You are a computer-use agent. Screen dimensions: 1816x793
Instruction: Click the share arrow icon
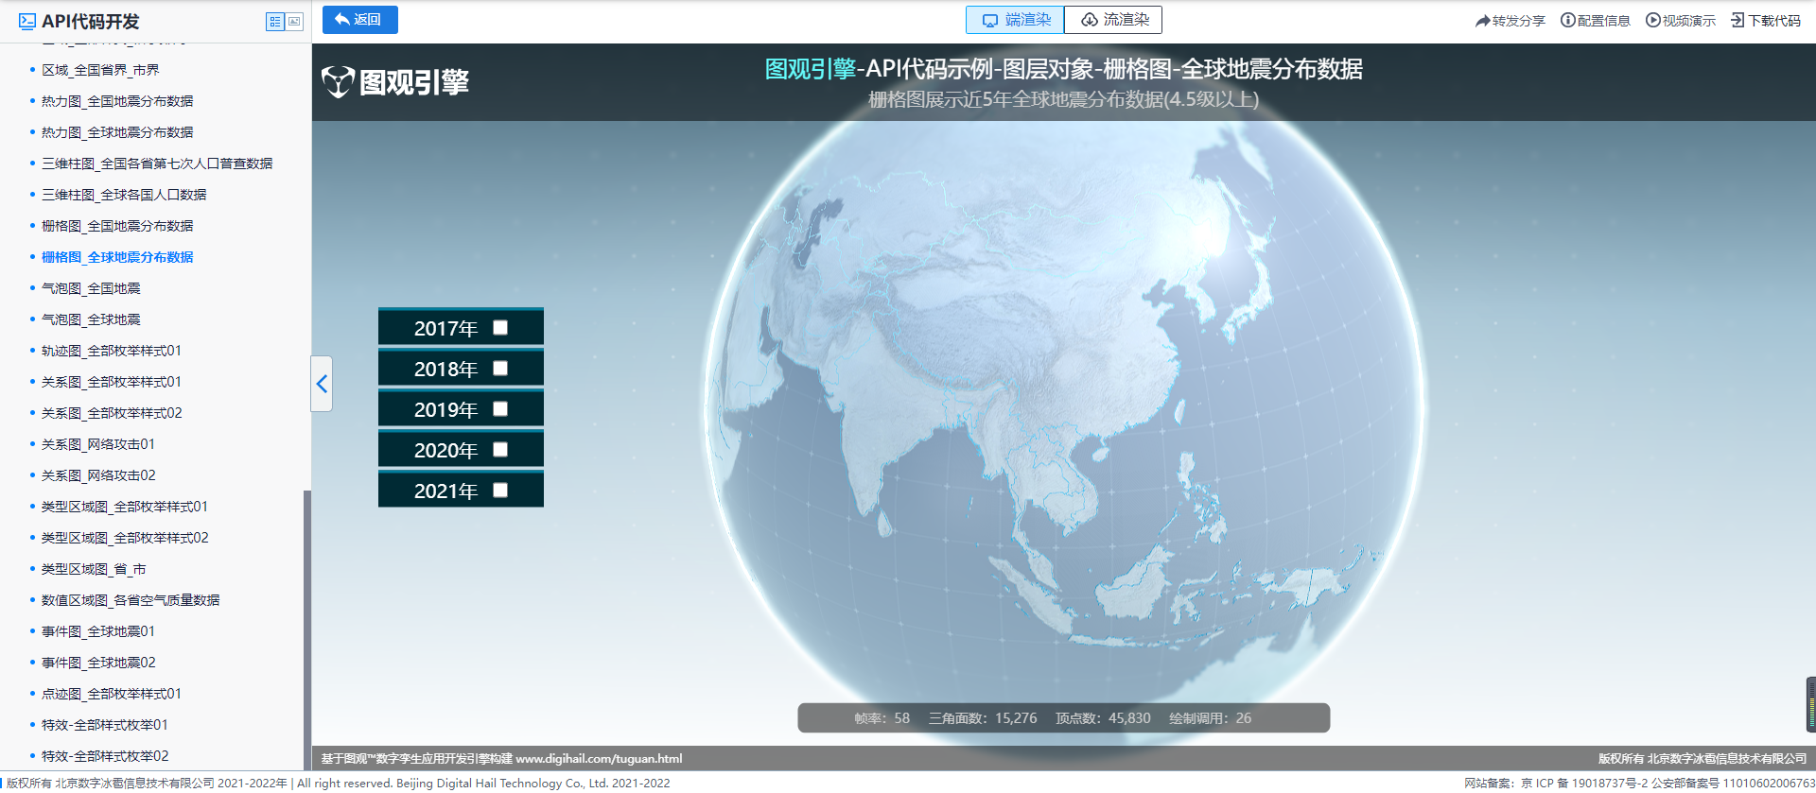(1482, 21)
